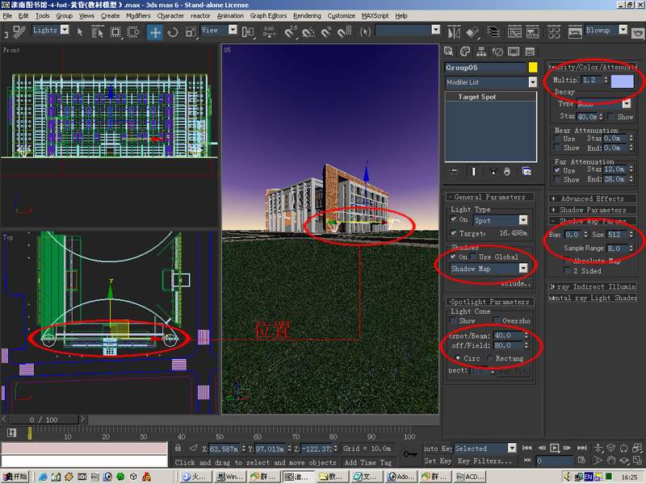The image size is (646, 484).
Task: Switch to the Create panel tab icon
Action: 449,52
